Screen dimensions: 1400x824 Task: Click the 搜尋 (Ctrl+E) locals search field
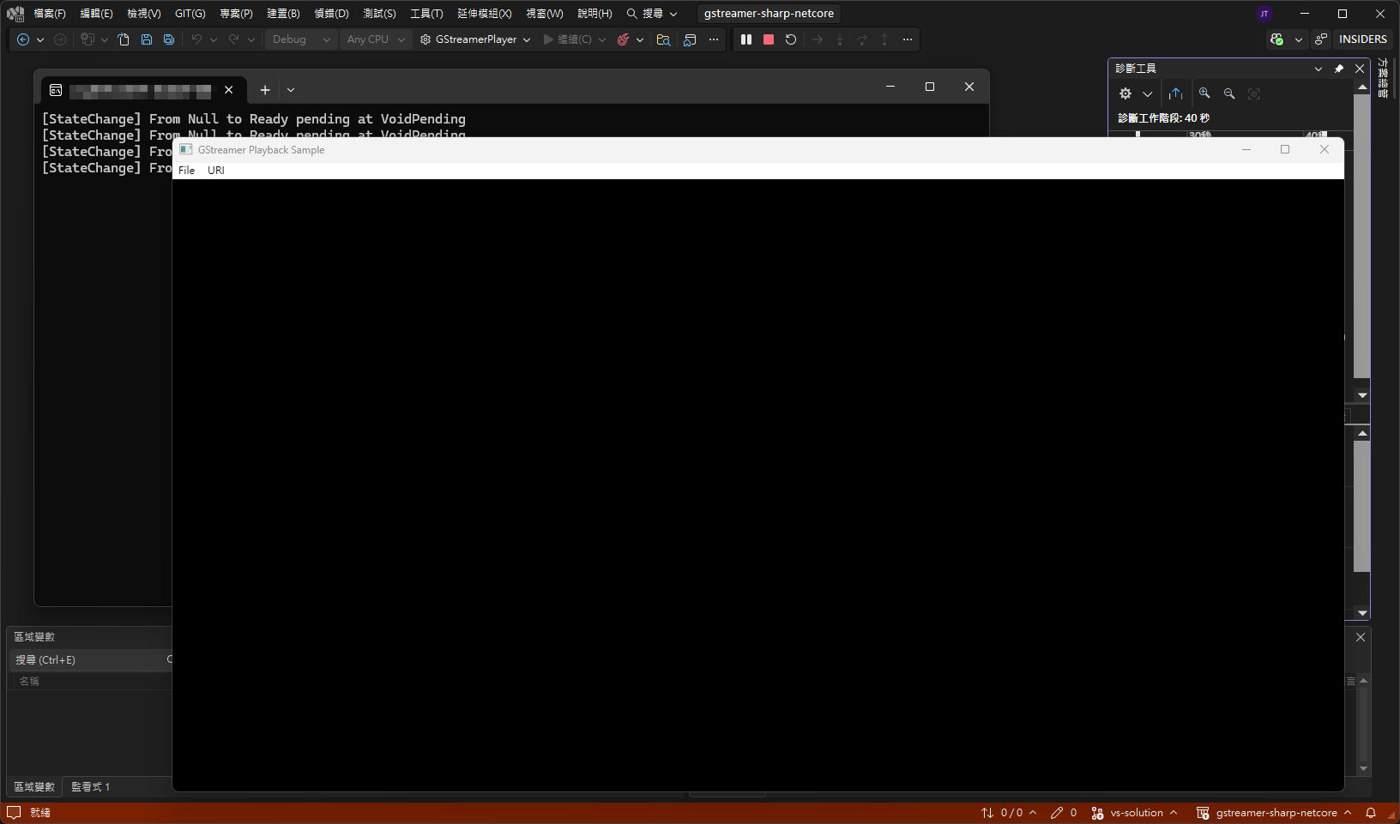tap(86, 659)
